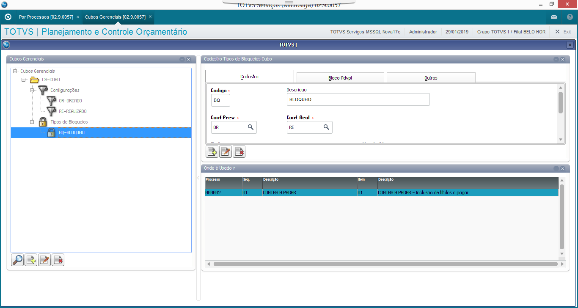
Task: Collapse the Configurações tree node
Action: (x=32, y=90)
